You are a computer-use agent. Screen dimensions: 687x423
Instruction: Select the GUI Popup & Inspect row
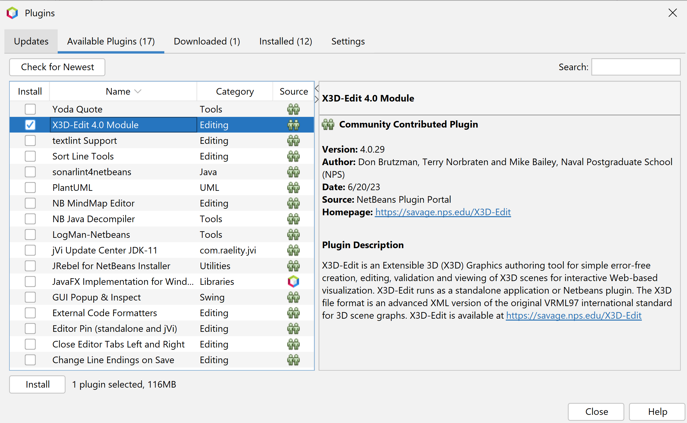pyautogui.click(x=162, y=297)
